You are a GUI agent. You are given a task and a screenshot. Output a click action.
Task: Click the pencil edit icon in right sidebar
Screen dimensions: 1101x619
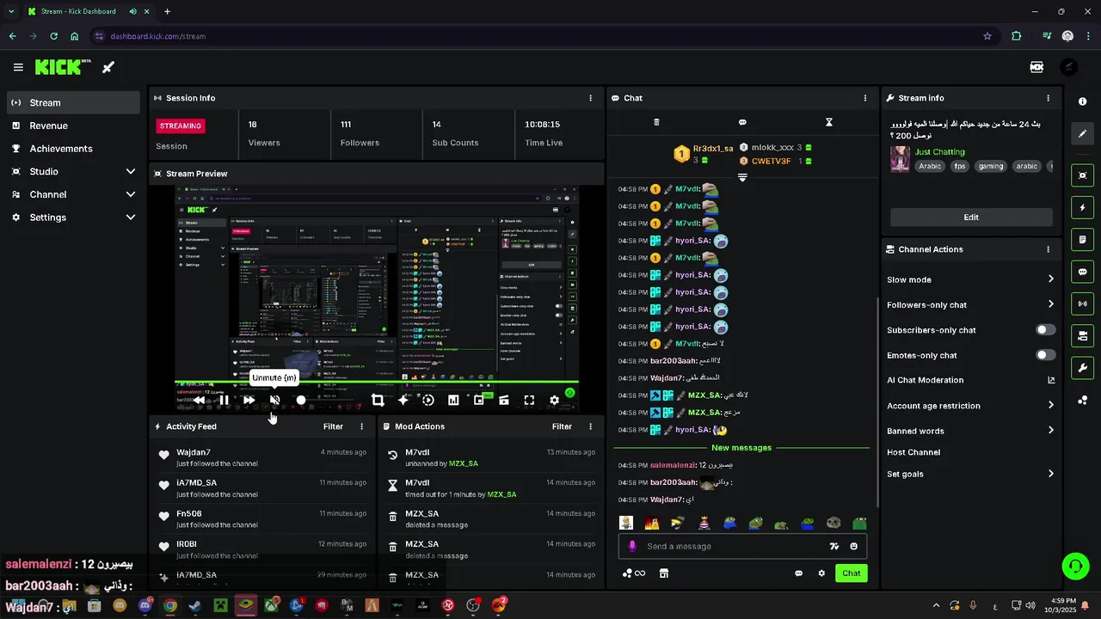click(1082, 134)
